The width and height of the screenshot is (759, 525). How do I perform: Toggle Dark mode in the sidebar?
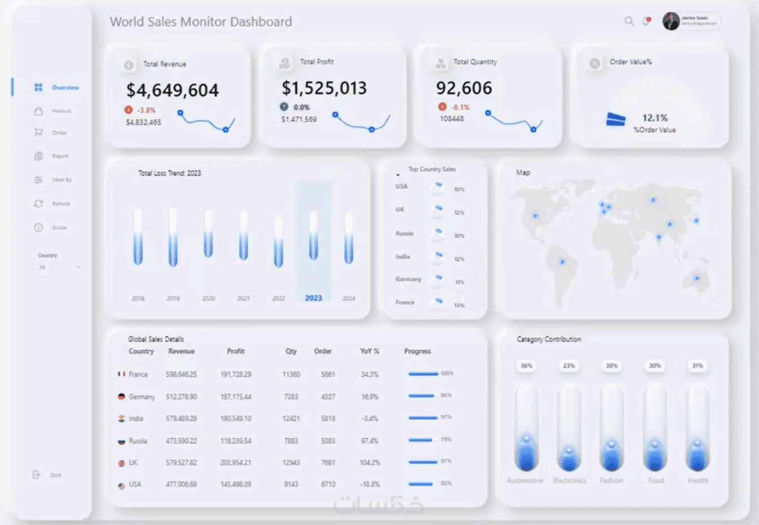point(47,475)
